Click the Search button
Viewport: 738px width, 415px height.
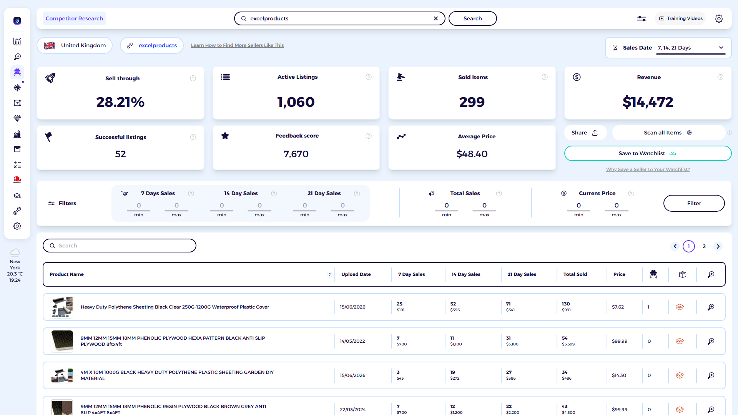[x=472, y=18]
